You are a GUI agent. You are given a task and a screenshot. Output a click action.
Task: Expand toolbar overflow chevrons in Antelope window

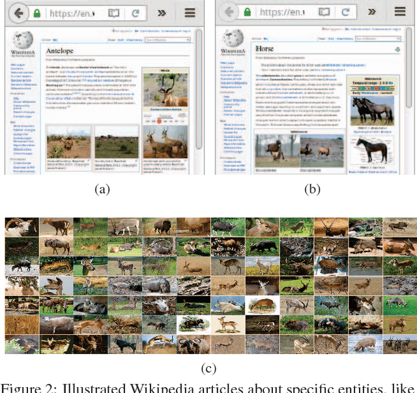[x=162, y=13]
